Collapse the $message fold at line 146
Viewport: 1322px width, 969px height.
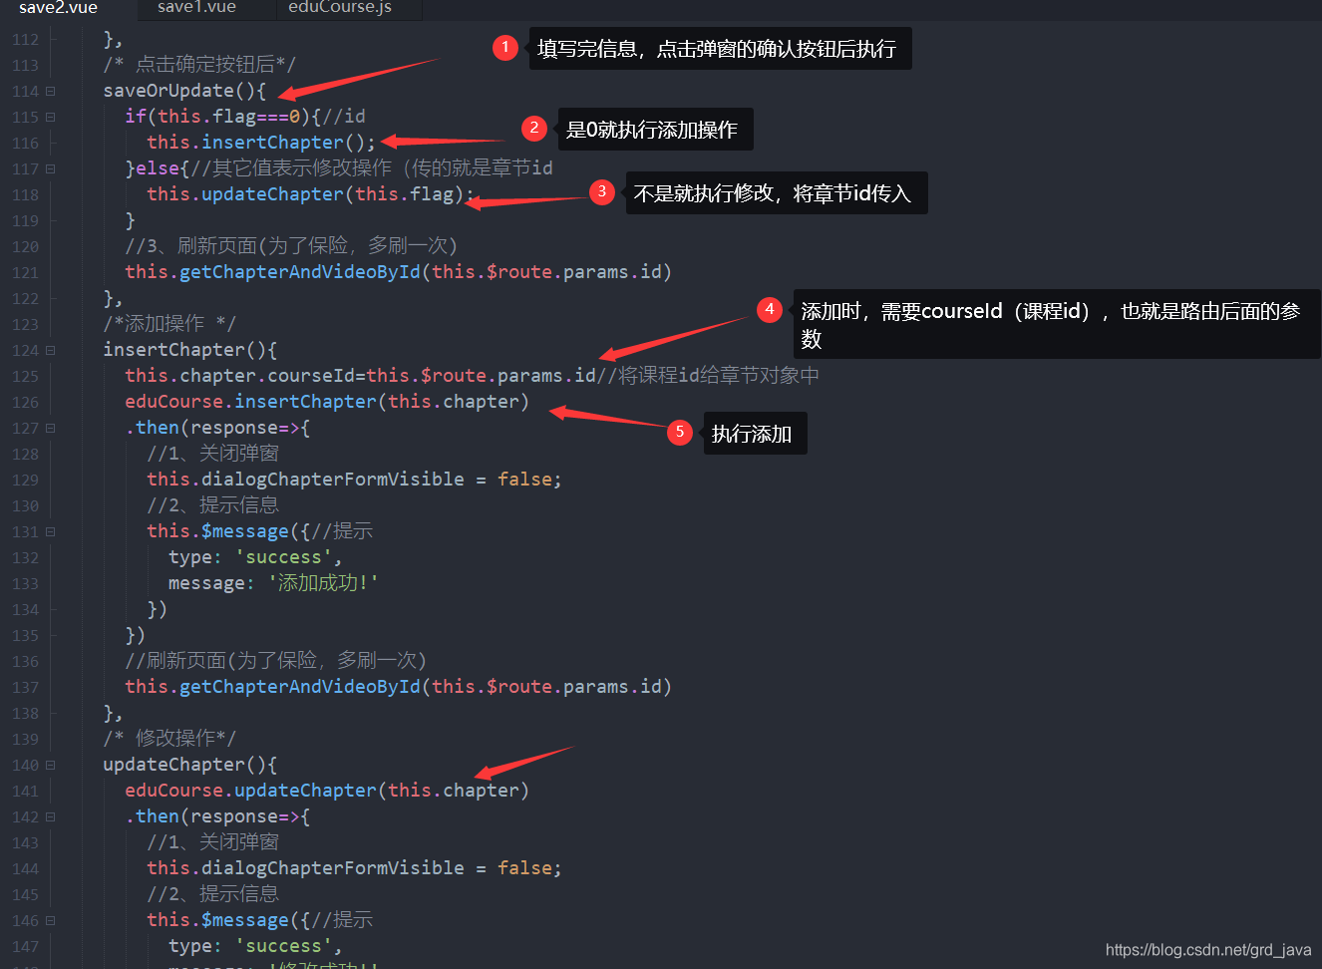coord(50,920)
